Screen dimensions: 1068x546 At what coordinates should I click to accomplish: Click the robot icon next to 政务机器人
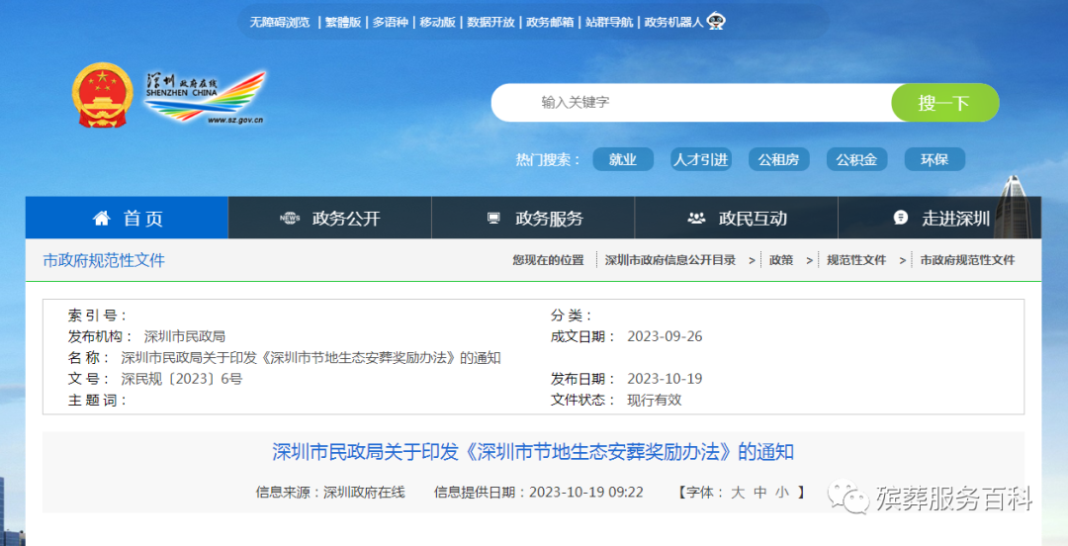click(716, 22)
